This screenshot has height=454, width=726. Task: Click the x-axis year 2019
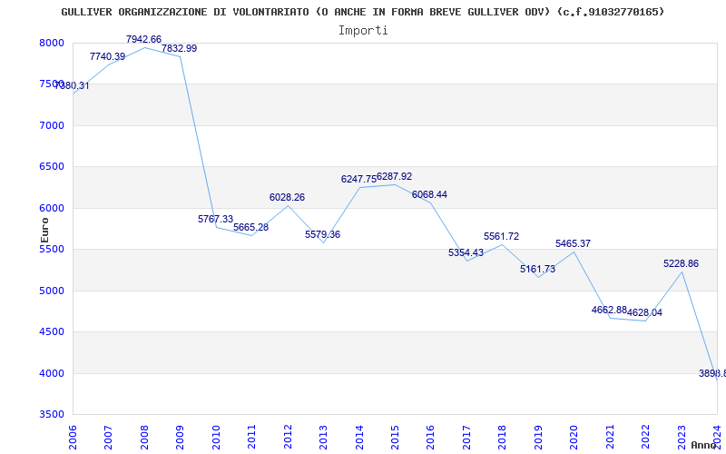[538, 438]
